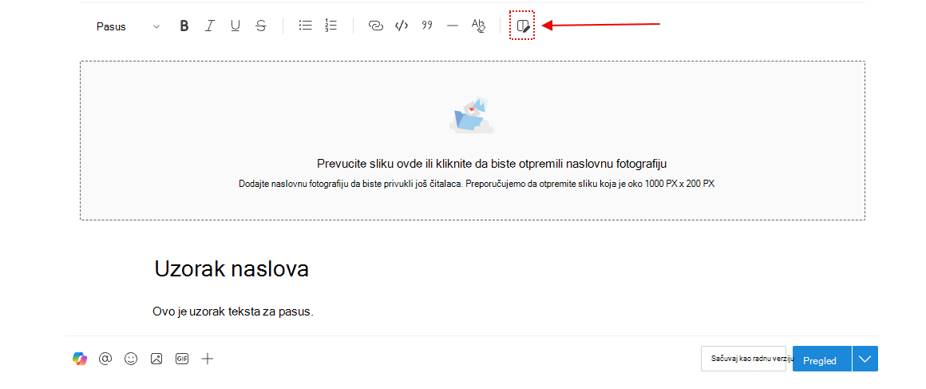Open the Pasus paragraph style dropdown

129,26
